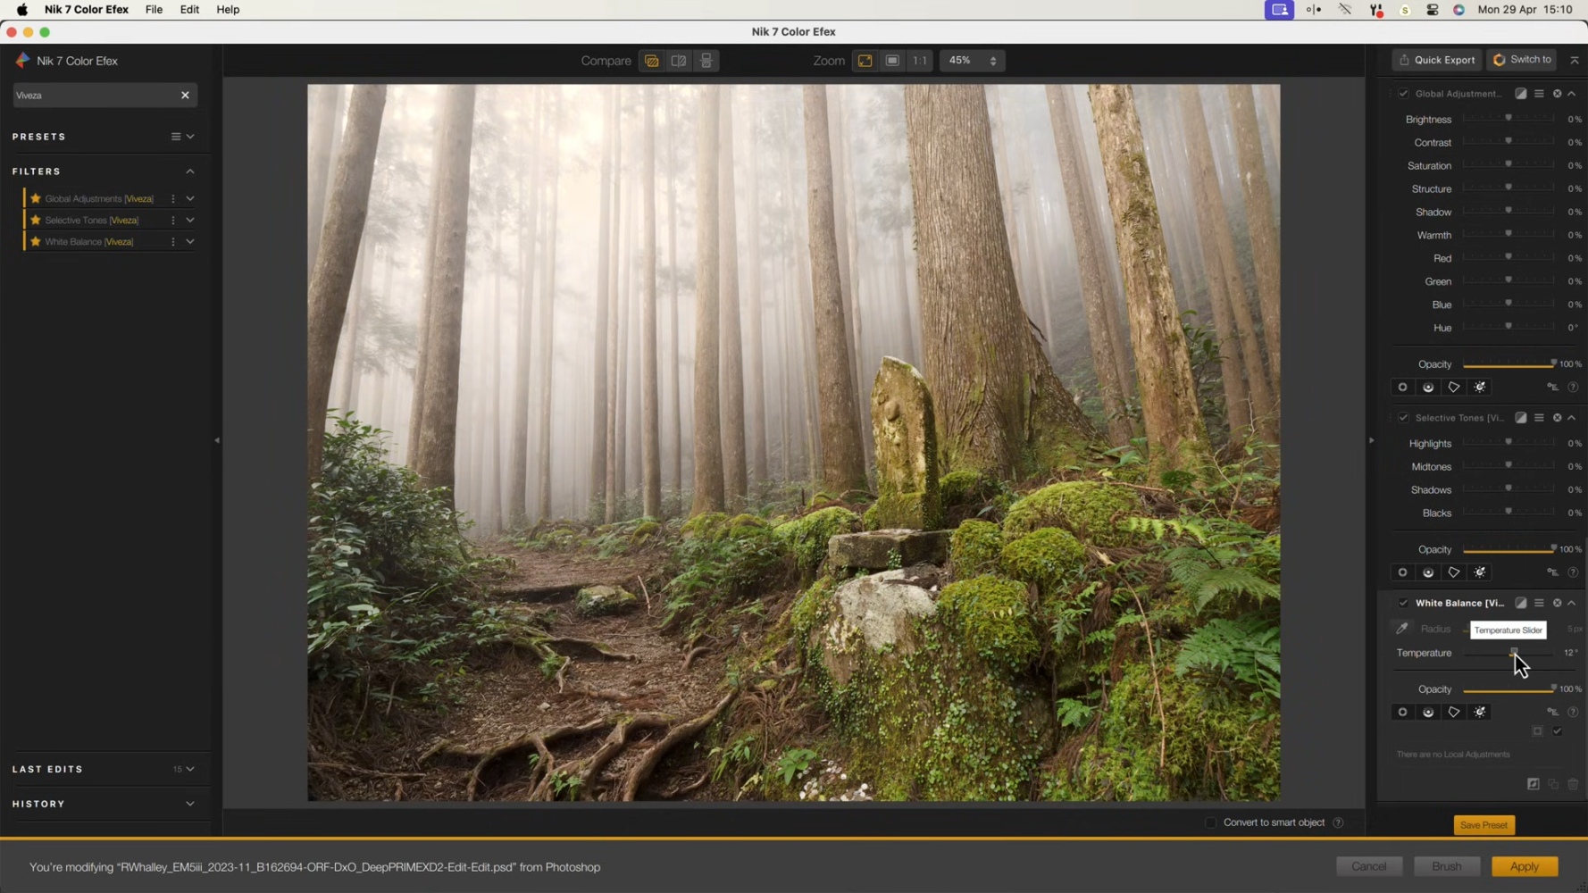Click the Cancel button
The width and height of the screenshot is (1588, 893).
pyautogui.click(x=1368, y=866)
